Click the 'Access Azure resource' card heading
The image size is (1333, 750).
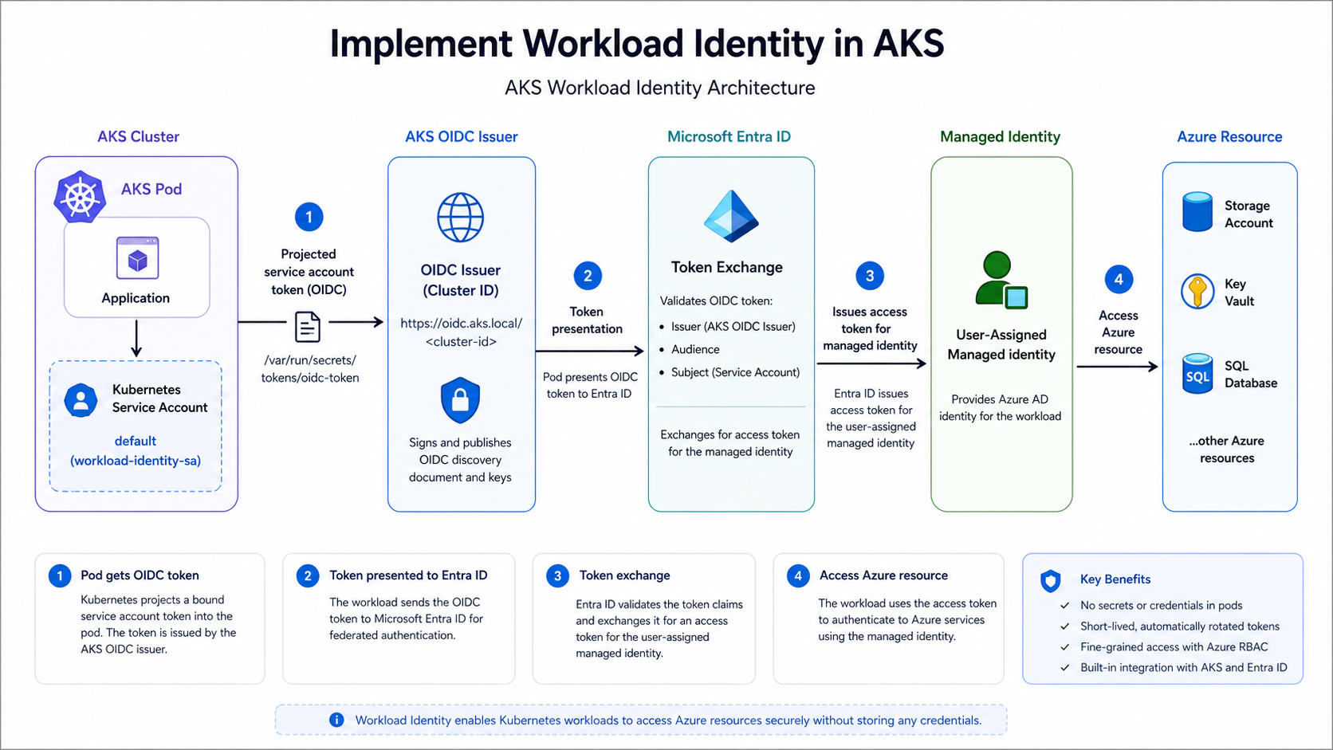click(x=883, y=575)
